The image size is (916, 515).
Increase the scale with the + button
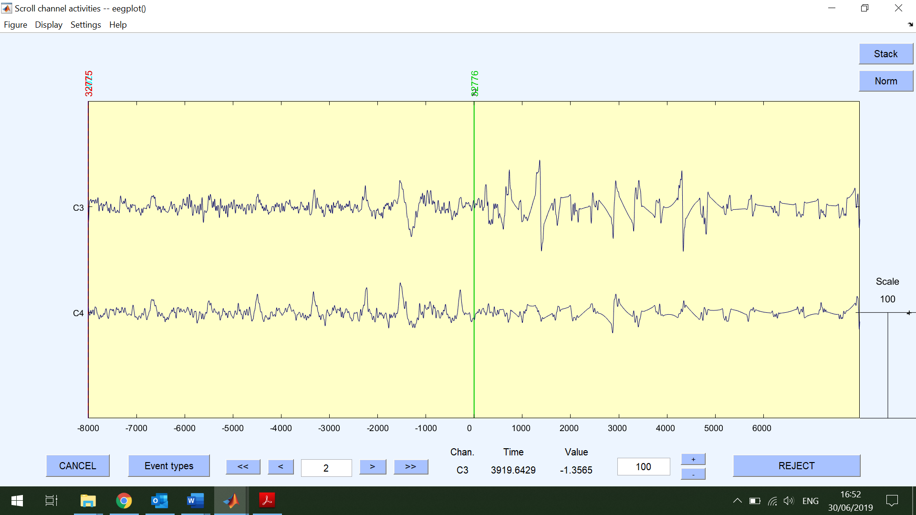point(693,459)
